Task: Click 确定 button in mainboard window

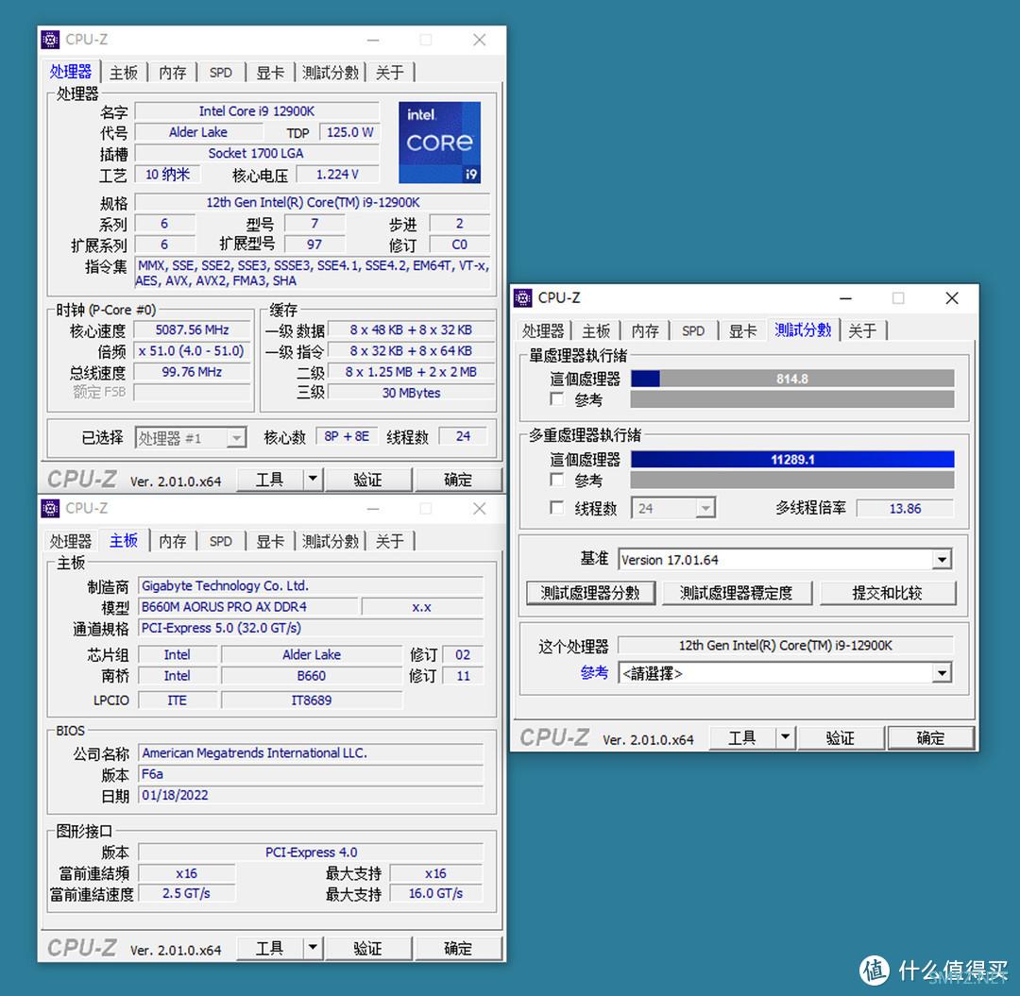Action: pyautogui.click(x=458, y=948)
